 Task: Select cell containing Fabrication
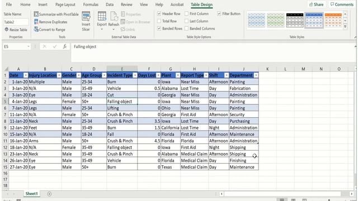click(244, 88)
